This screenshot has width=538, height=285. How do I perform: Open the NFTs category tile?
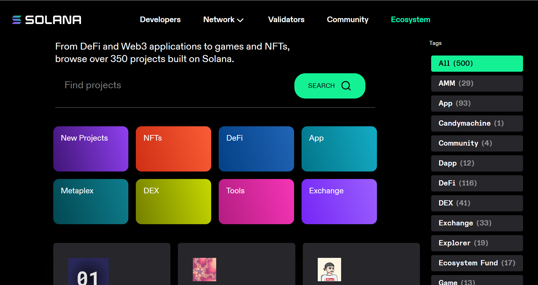click(x=174, y=149)
